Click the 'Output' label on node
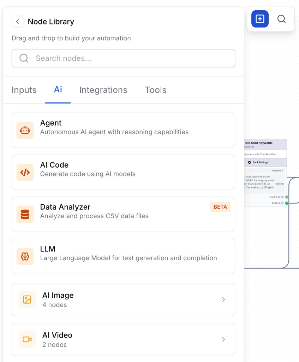Screen dimensions: 299x362 [x=276, y=203]
